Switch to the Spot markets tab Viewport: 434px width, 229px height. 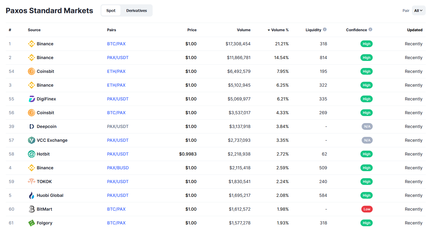point(111,10)
